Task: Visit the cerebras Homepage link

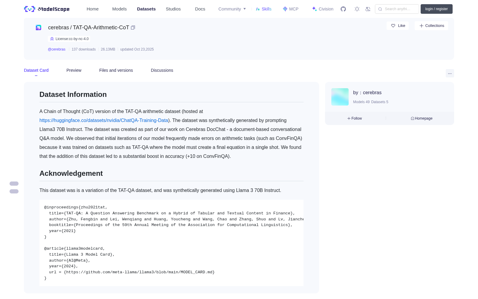Action: click(422, 118)
